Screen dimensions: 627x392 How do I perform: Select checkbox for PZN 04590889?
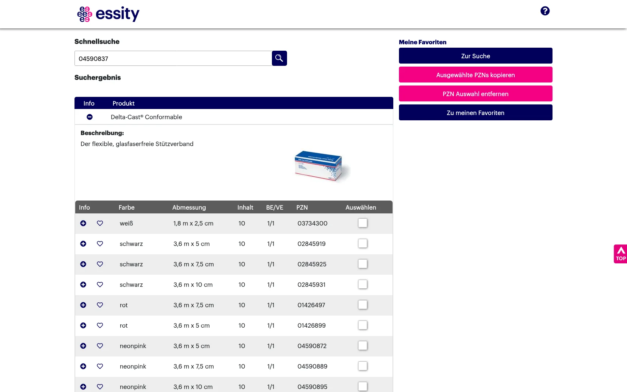(363, 366)
